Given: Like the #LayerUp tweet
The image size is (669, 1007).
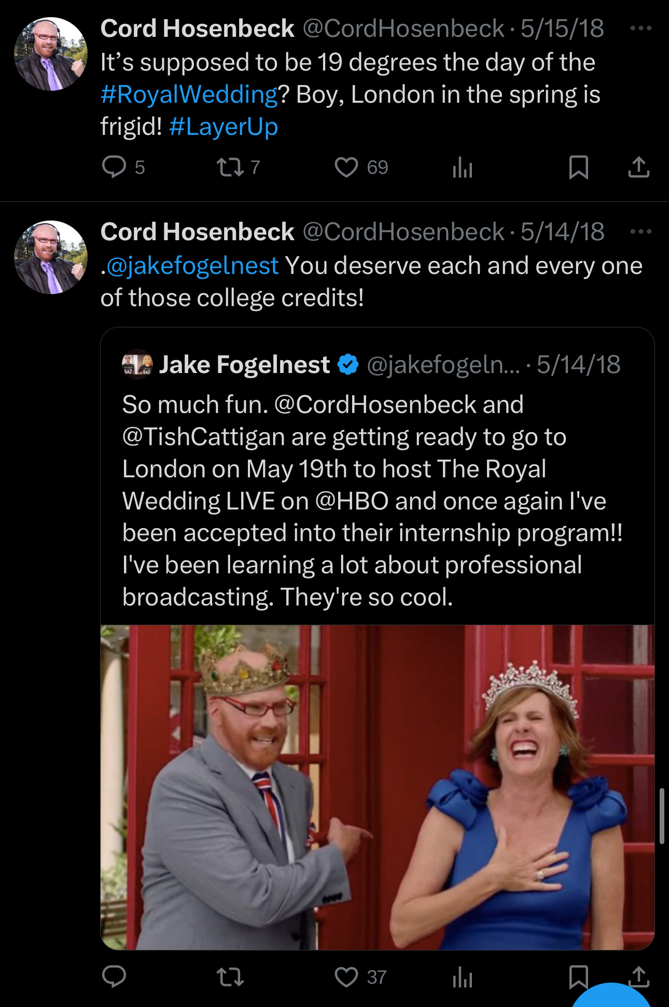Looking at the screenshot, I should (346, 167).
